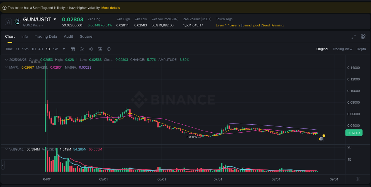
Task: Click the candlestick comparison icon in the toolbar
Action: (x=91, y=49)
